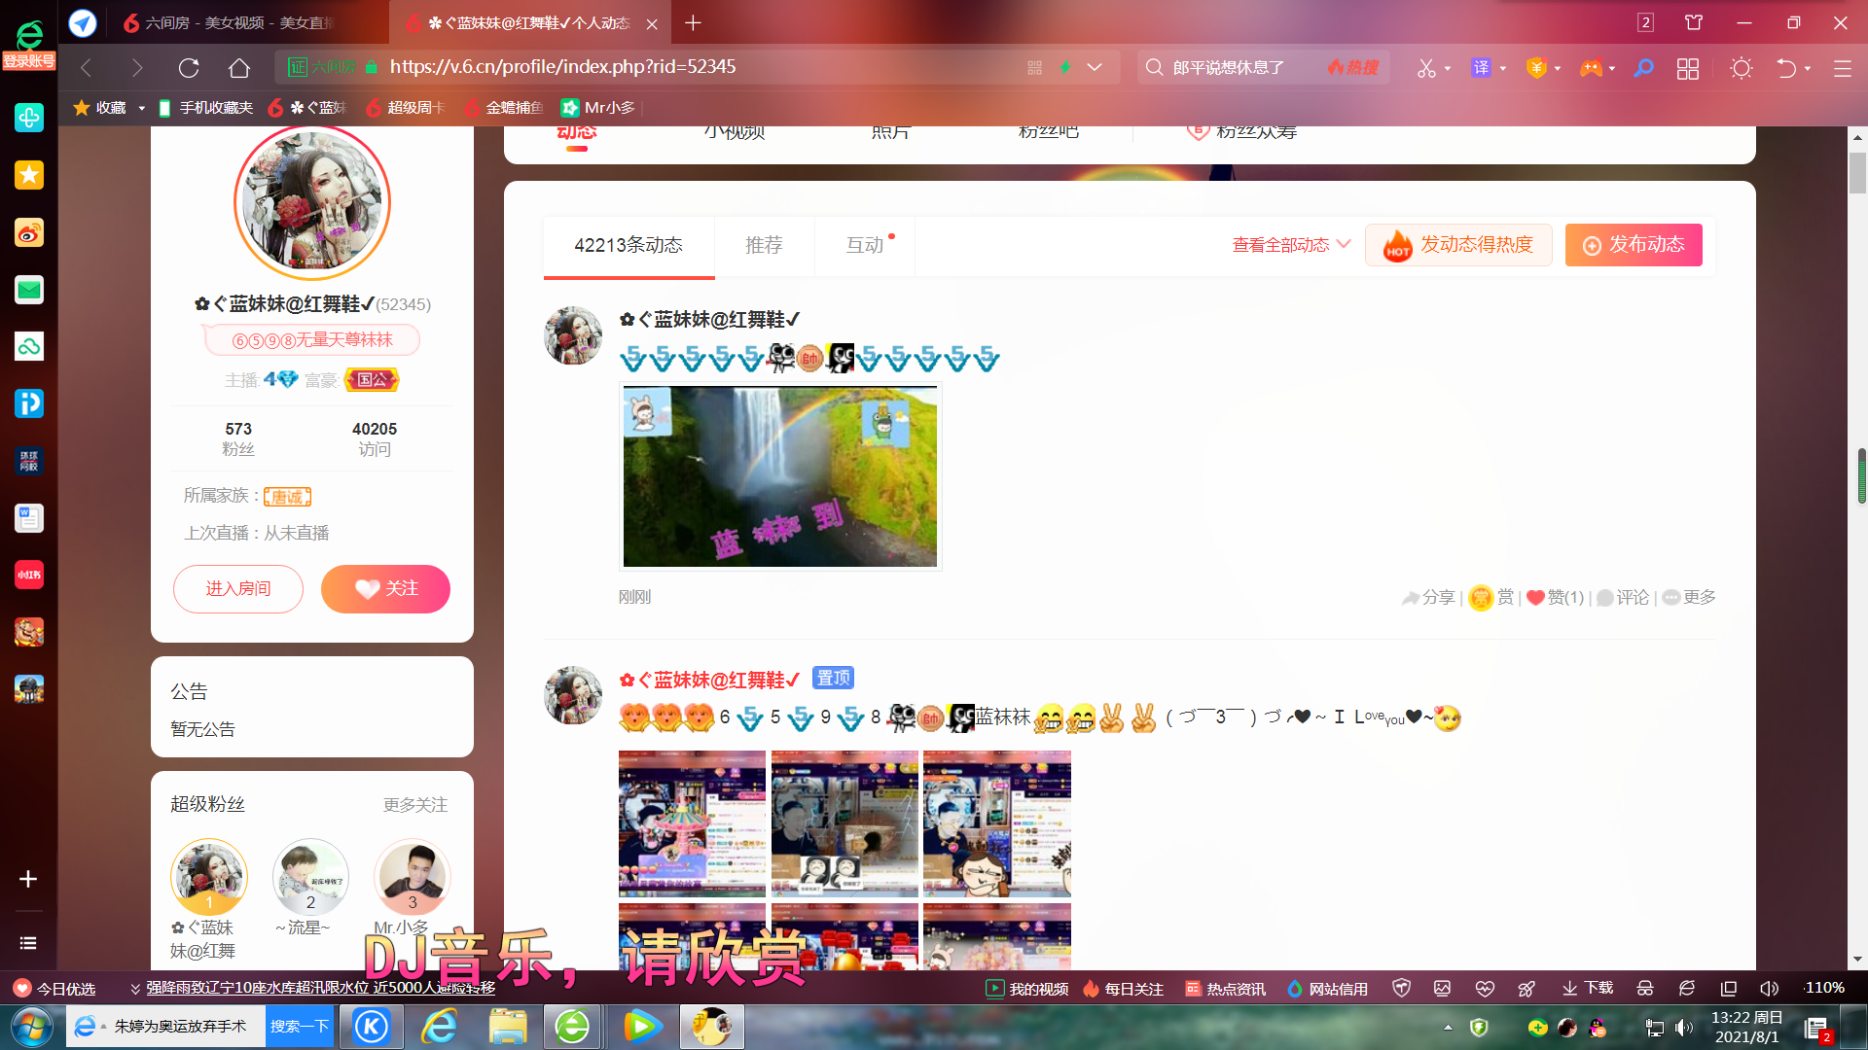Open the skin shirt icon in title bar
This screenshot has height=1050, width=1868.
1694,22
